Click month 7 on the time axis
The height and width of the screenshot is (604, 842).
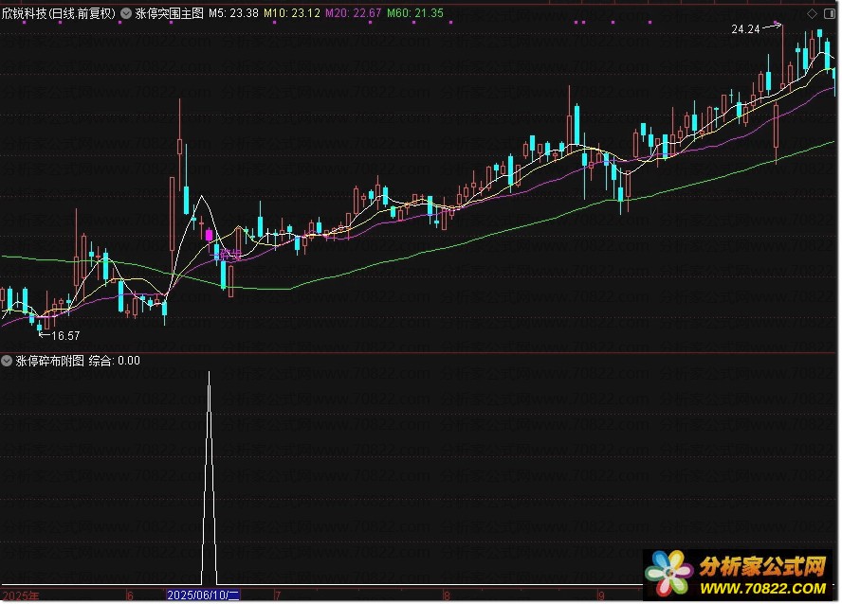(x=278, y=595)
